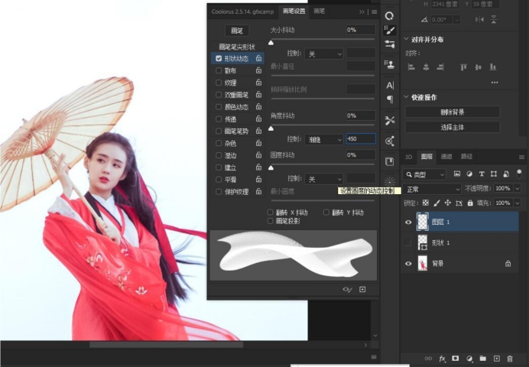The width and height of the screenshot is (529, 367).
Task: Open 角度抖动 控制 dropdown set to 渐隐
Action: [324, 139]
